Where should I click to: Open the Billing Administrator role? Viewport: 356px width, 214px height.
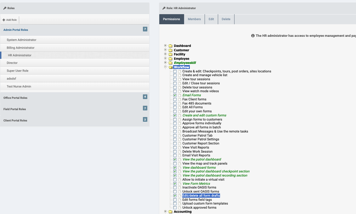click(x=20, y=48)
